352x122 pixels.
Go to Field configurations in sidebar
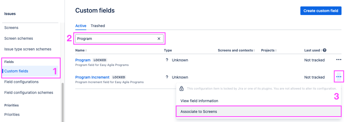tap(22, 82)
